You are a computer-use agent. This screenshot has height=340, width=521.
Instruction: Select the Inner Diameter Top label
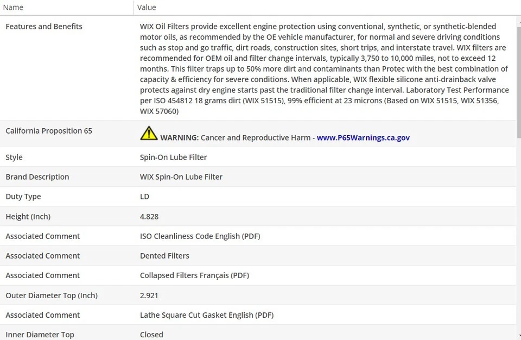[40, 335]
